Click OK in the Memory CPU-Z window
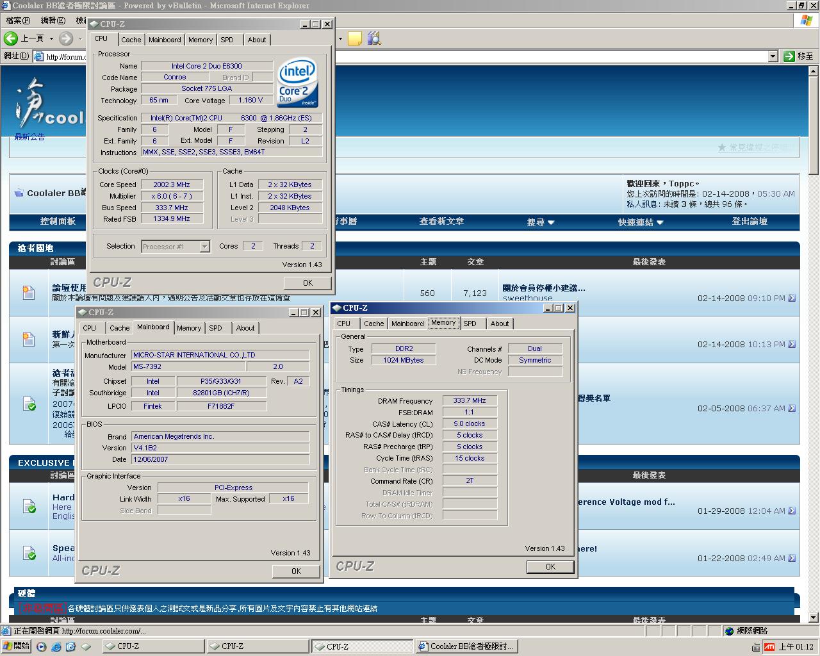The image size is (820, 656). 550,567
